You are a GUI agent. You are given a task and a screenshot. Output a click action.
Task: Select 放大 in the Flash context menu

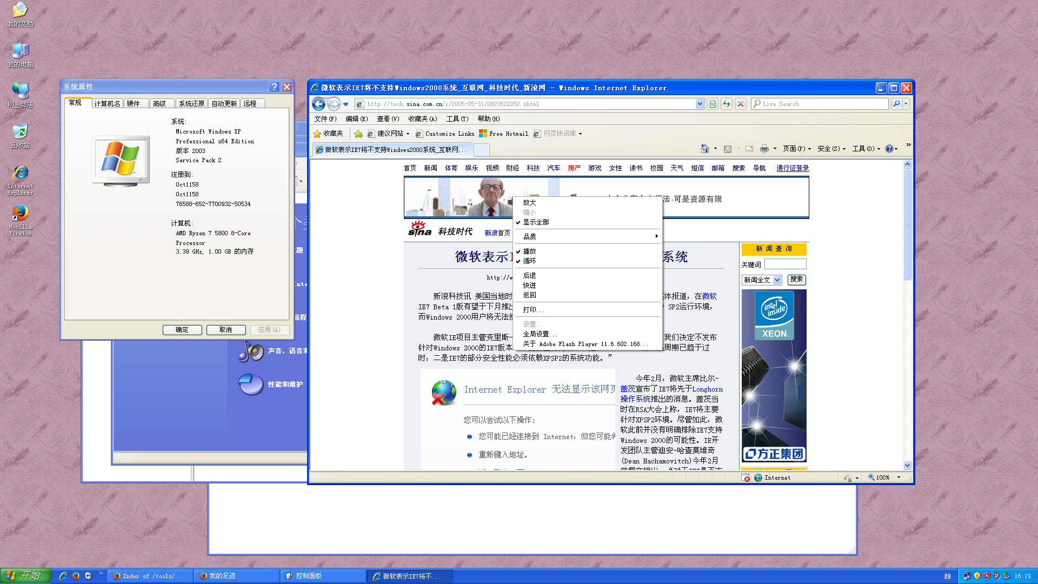click(588, 203)
